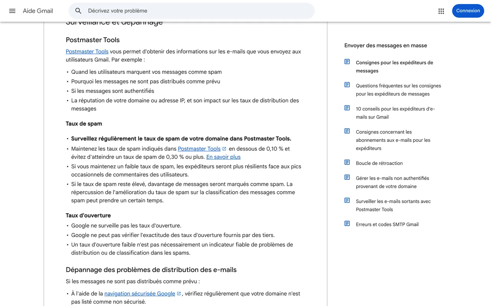The image size is (491, 306).
Task: Click text Si les messages sont authentifiés
Action: [x=112, y=91]
